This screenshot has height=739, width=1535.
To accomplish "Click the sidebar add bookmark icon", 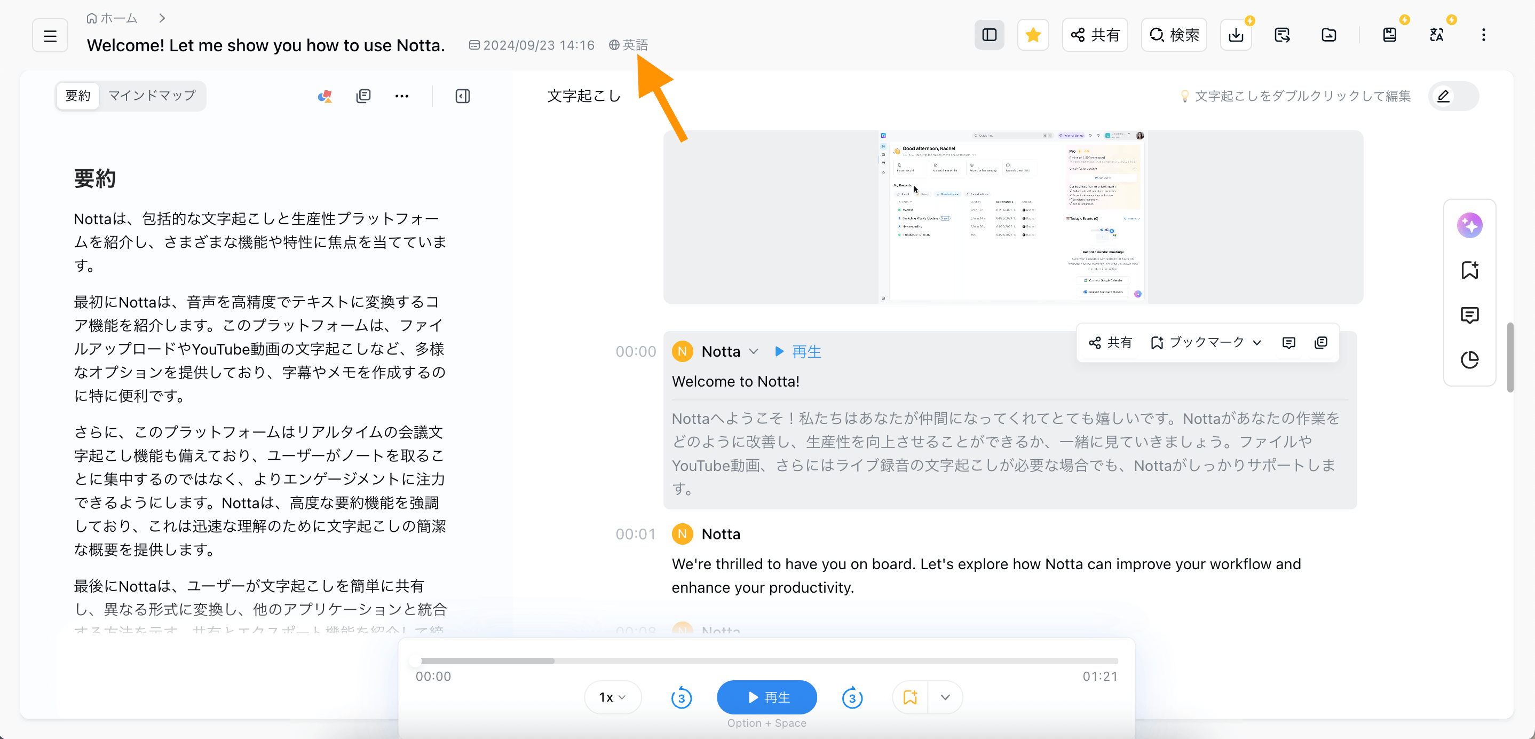I will click(1470, 270).
